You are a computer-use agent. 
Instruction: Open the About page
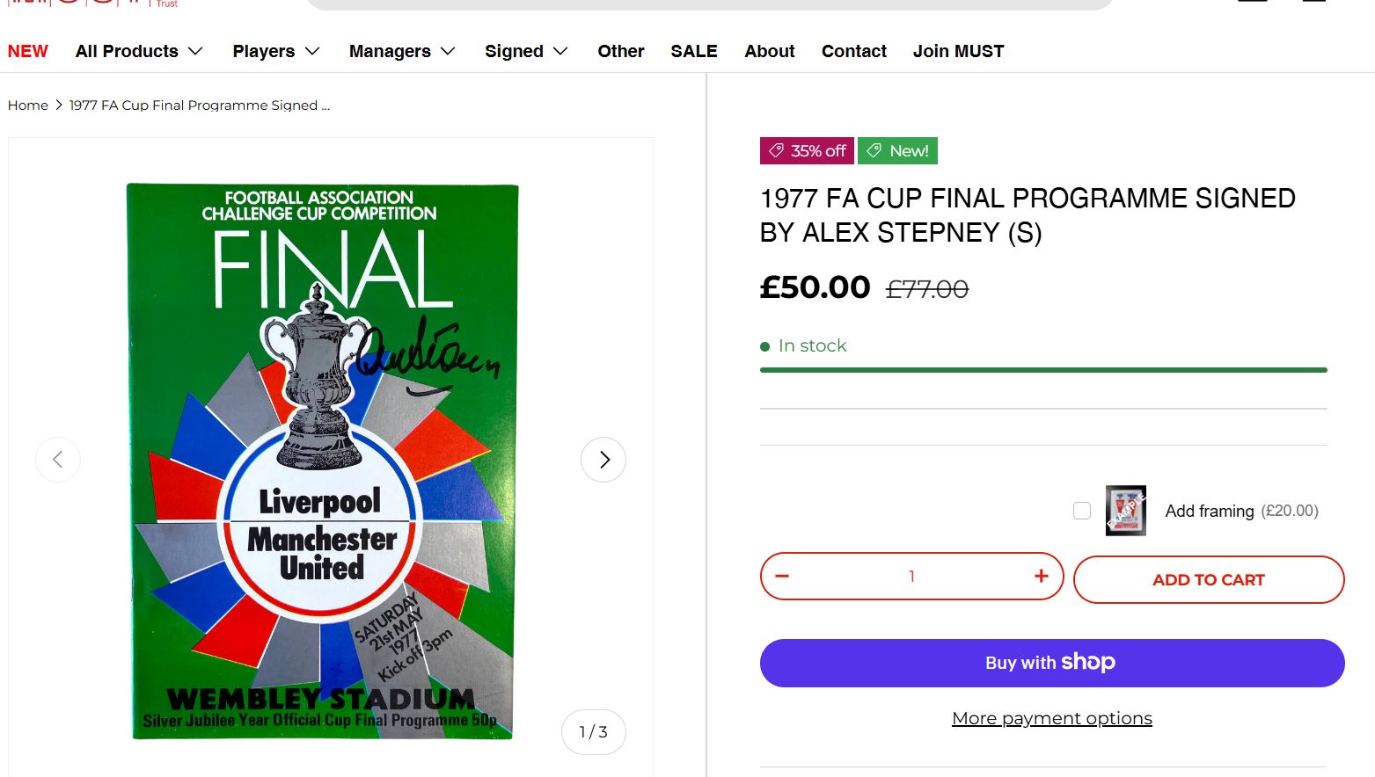pos(770,51)
